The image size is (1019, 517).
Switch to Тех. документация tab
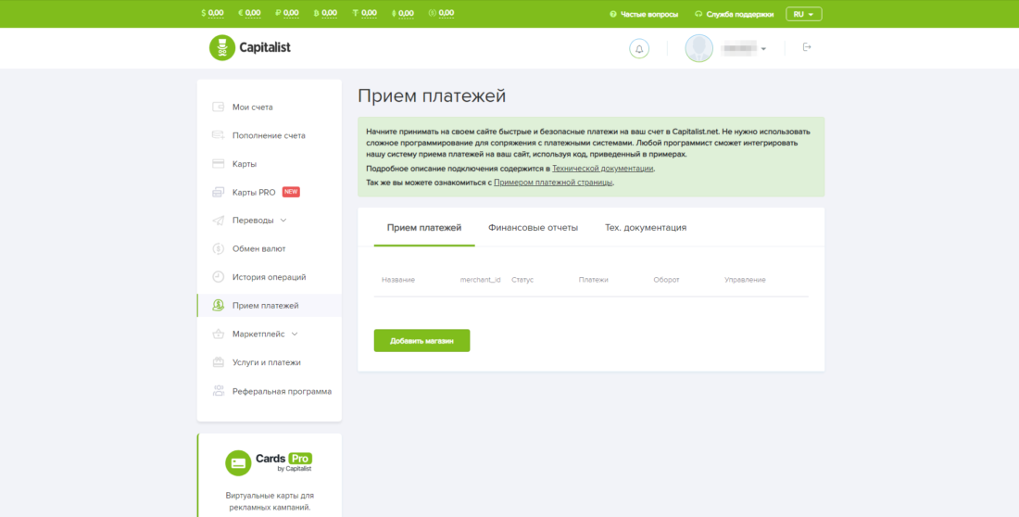646,228
